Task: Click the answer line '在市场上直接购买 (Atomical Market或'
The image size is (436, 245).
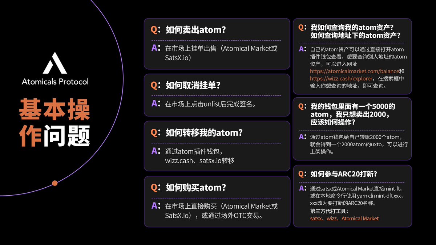Action: (221, 206)
